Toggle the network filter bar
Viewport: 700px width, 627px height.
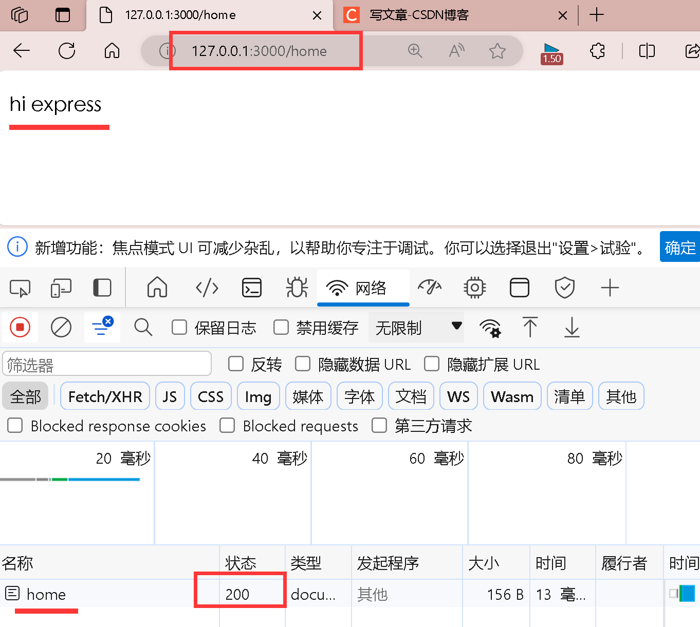coord(102,327)
